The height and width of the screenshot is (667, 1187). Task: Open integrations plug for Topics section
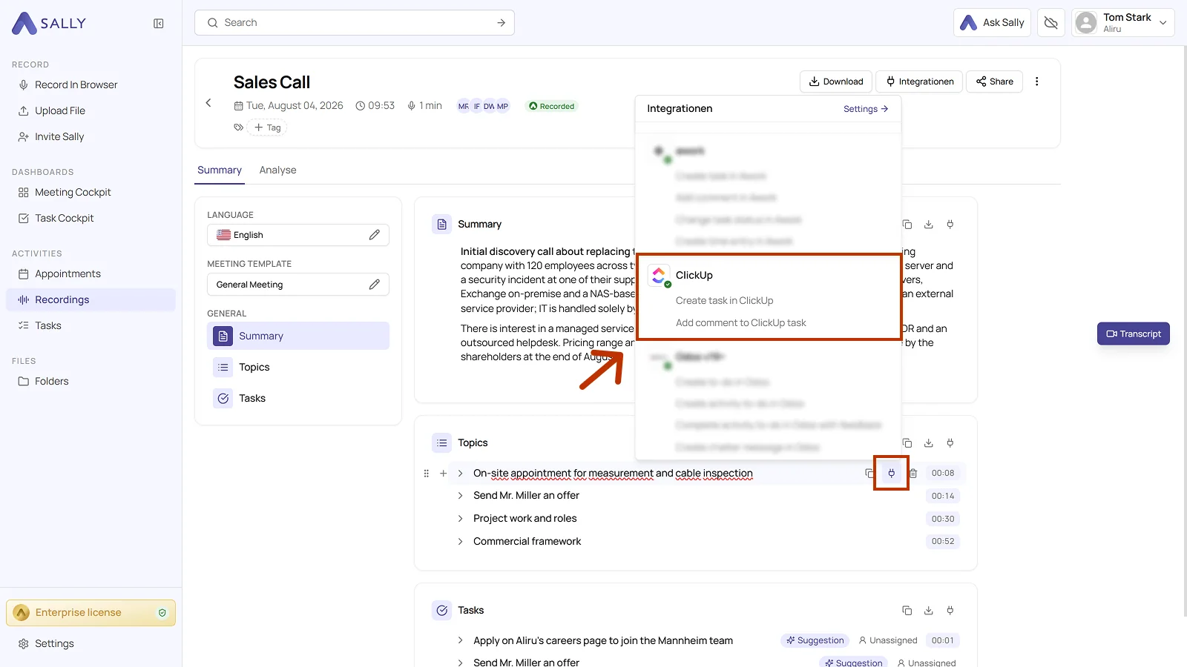[950, 443]
